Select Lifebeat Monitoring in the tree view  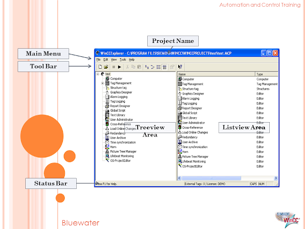click(122, 156)
